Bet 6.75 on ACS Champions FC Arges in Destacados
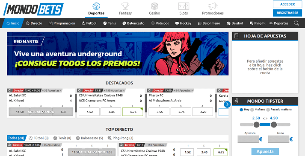The image size is (305, 156). [x=133, y=112]
